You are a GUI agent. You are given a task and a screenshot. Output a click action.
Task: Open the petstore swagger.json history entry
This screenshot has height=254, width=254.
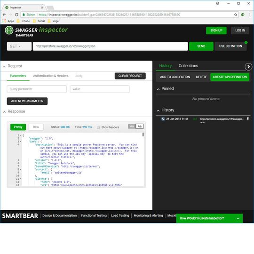(222, 120)
